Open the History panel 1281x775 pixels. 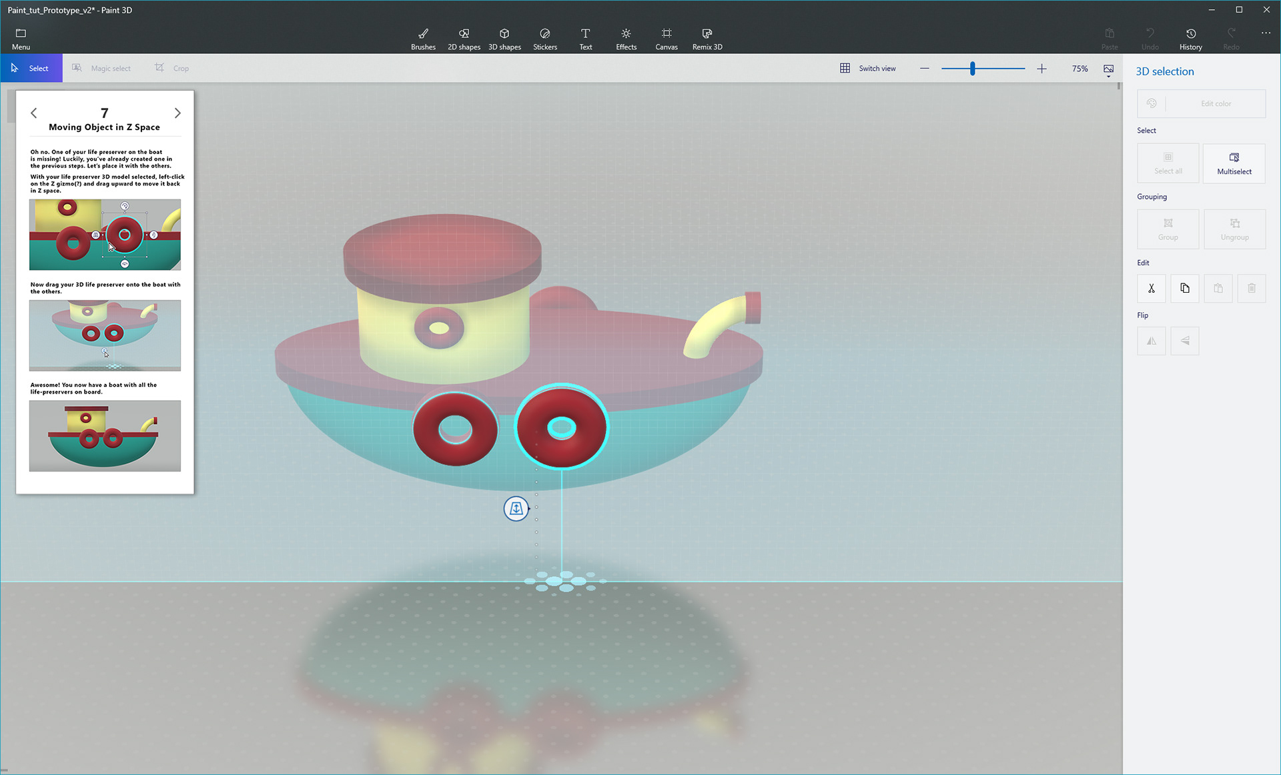pyautogui.click(x=1190, y=39)
